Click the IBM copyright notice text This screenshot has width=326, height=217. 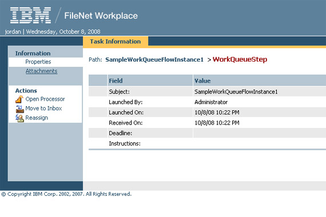click(x=66, y=194)
